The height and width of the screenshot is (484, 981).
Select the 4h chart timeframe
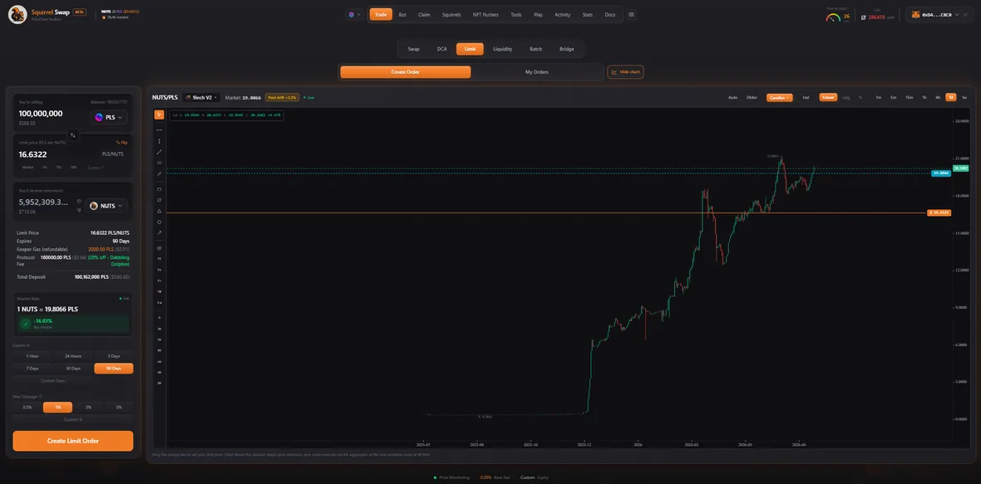pyautogui.click(x=938, y=97)
